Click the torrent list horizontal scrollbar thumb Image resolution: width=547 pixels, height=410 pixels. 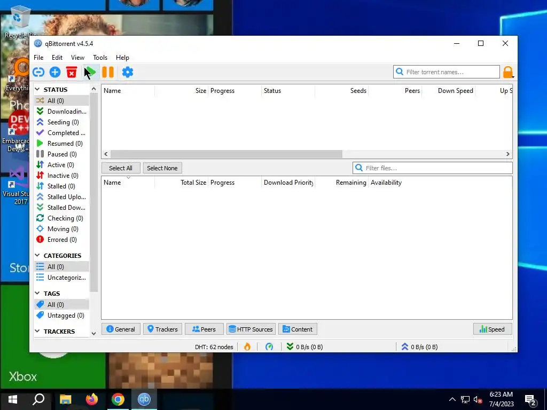click(226, 154)
